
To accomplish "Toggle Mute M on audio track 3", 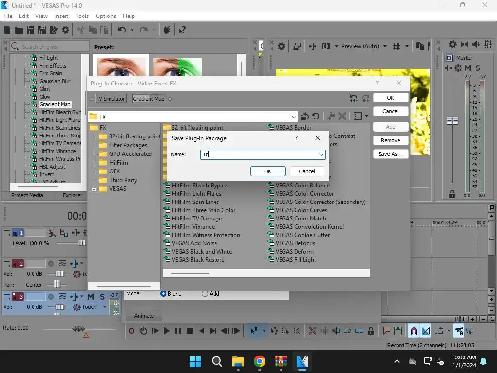I will click(91, 297).
